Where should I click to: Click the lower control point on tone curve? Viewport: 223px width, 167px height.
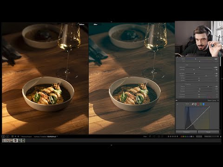coord(191,125)
